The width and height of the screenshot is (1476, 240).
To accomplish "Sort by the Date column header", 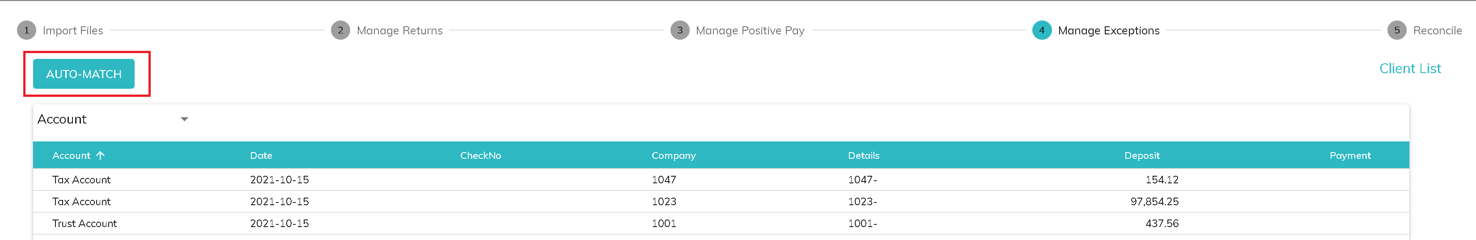I will pyautogui.click(x=261, y=155).
